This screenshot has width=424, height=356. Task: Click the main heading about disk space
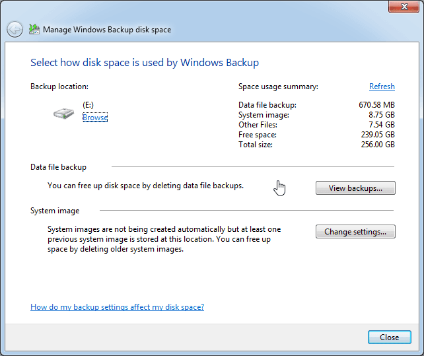pos(145,63)
